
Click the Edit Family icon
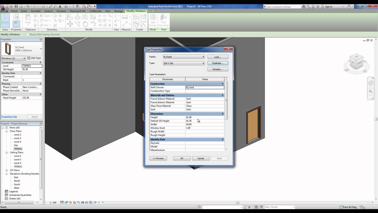tap(153, 20)
